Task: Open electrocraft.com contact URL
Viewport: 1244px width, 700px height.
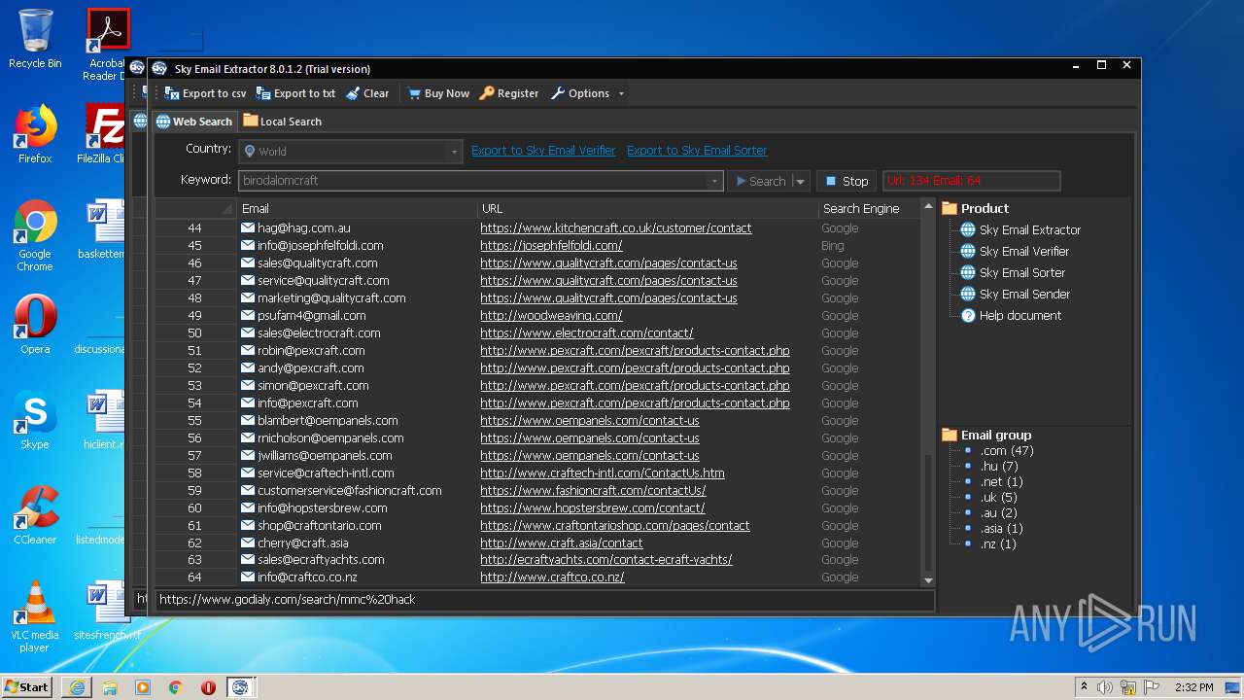Action: point(586,333)
